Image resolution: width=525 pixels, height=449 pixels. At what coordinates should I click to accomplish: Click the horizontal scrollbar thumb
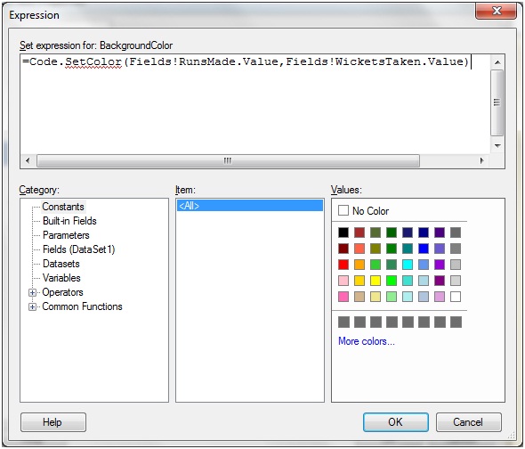click(x=228, y=160)
